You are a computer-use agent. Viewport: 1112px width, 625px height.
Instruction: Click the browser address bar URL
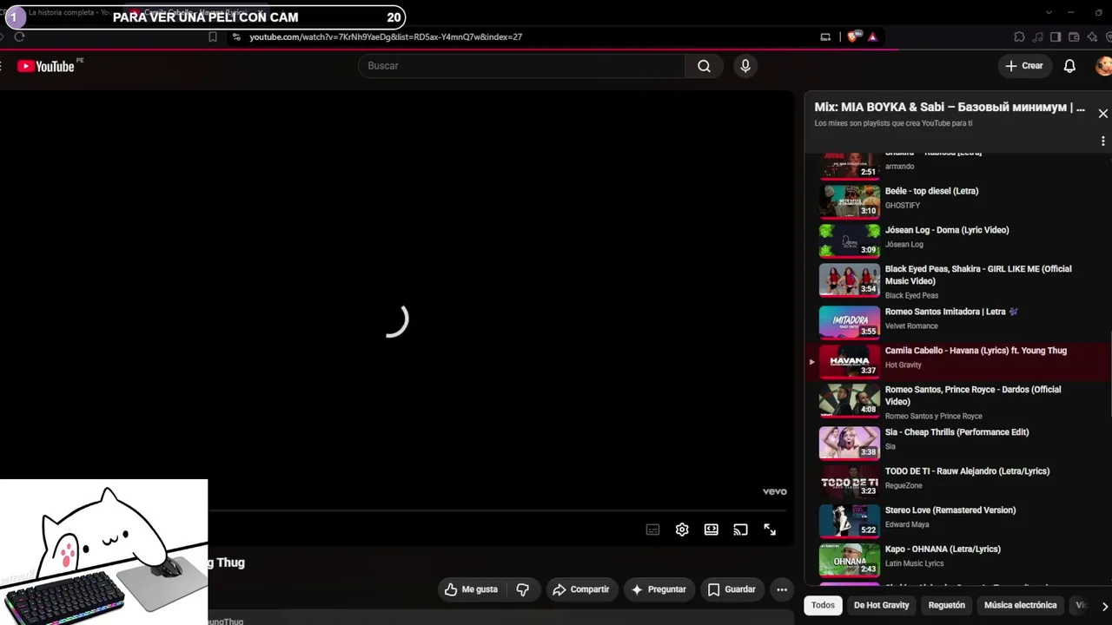point(386,37)
